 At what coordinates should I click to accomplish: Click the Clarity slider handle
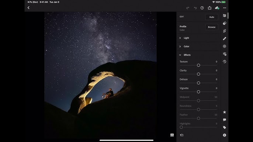click(198, 74)
